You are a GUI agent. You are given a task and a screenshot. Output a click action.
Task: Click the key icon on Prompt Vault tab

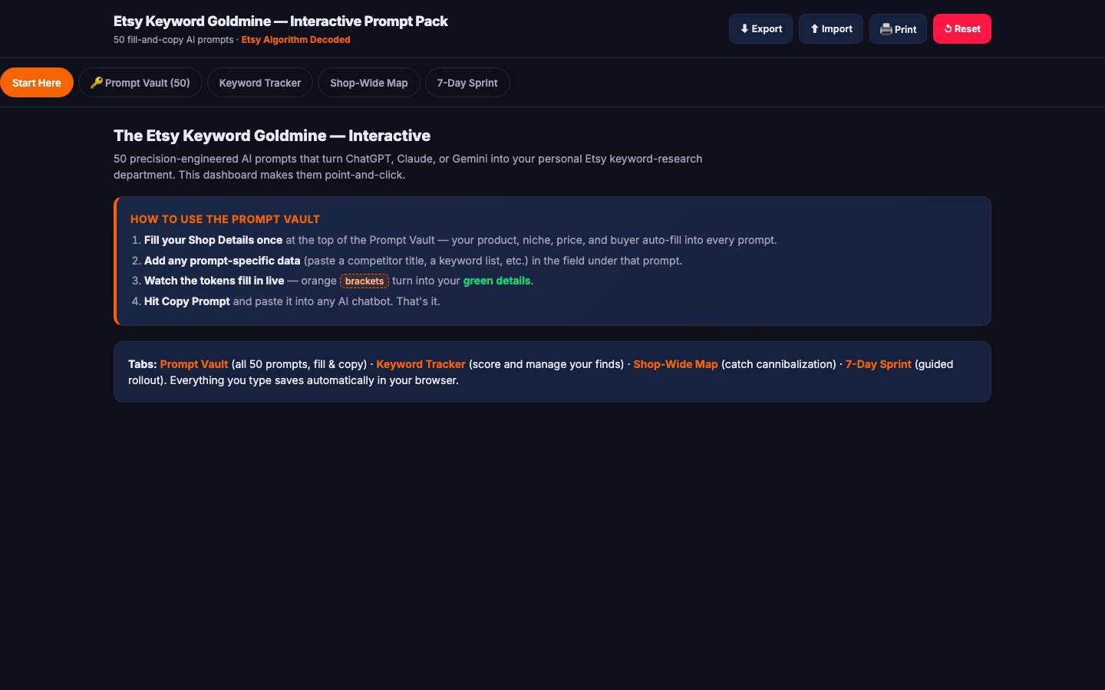[97, 83]
